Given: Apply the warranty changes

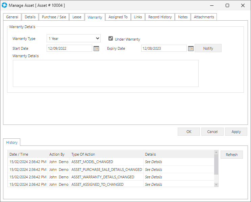Looking at the screenshot, I should (236, 132).
